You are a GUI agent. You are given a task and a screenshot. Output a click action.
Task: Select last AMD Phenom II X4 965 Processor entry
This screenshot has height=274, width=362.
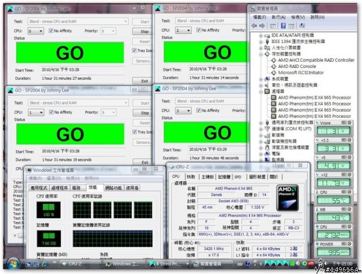pos(314,116)
